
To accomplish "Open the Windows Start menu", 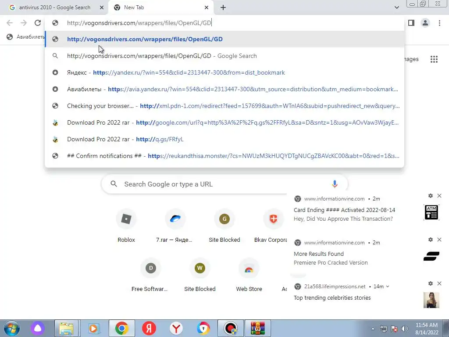I will [12, 328].
